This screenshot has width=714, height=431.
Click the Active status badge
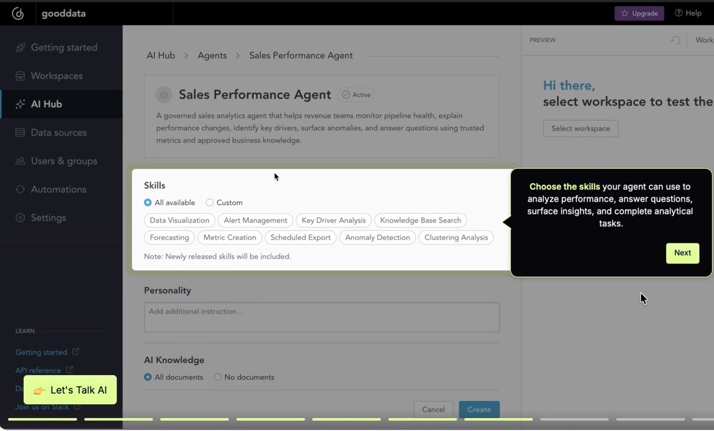tap(356, 95)
